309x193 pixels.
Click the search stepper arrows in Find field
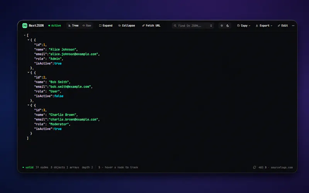pyautogui.click(x=211, y=25)
